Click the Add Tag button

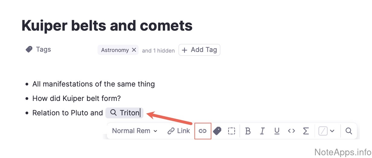tap(199, 50)
